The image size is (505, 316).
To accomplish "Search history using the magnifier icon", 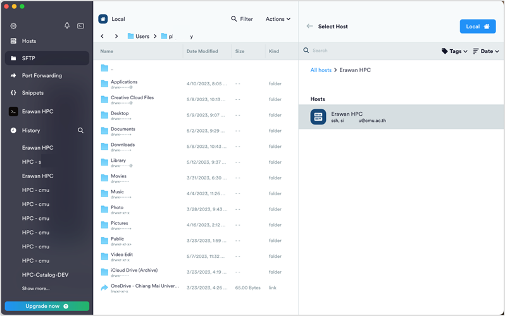I will click(x=80, y=130).
